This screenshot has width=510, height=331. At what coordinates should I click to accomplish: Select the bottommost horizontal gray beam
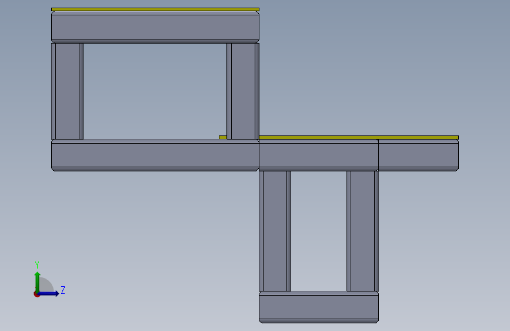click(x=319, y=307)
